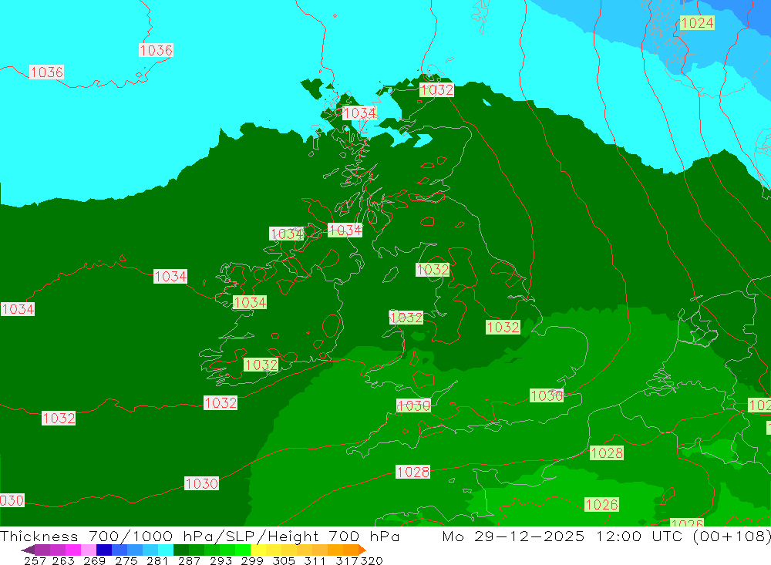Click the '(00+108)' forecast hour text
This screenshot has height=565, width=771.
[x=732, y=536]
